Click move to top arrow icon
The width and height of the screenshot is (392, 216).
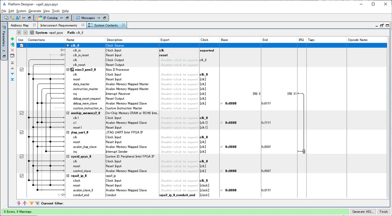click(12, 63)
